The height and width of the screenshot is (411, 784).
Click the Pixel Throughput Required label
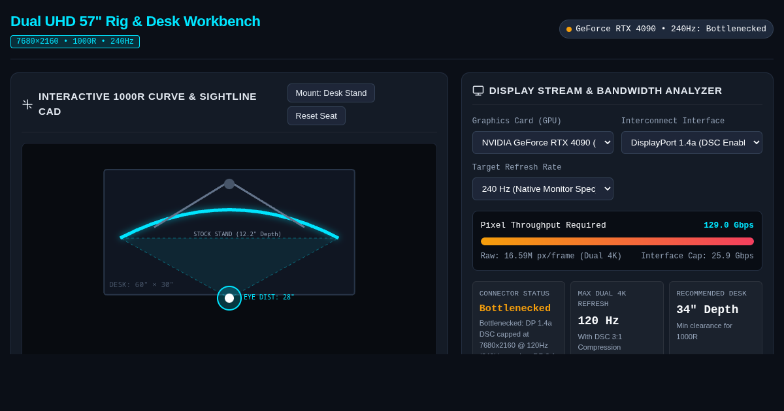point(544,226)
